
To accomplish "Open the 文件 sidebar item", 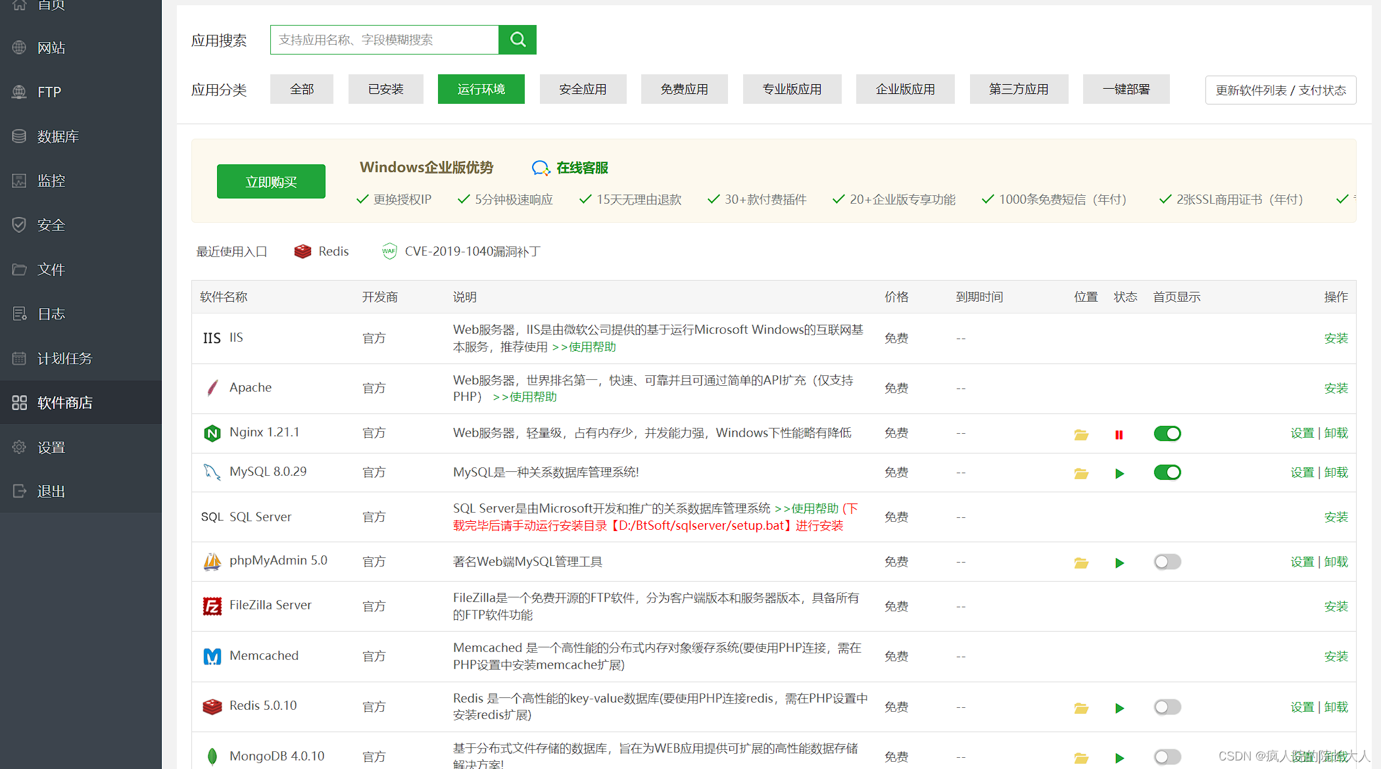I will 80,269.
